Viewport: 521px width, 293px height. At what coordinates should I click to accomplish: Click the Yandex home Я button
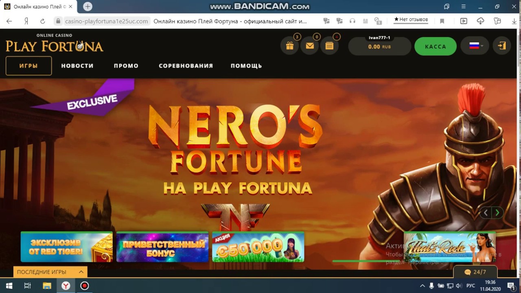(26, 21)
